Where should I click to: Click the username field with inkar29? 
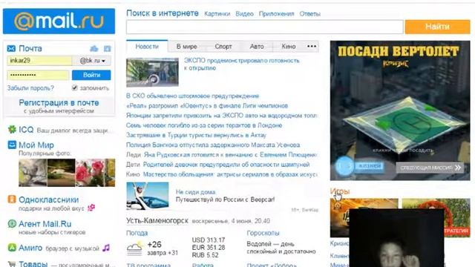pyautogui.click(x=39, y=61)
